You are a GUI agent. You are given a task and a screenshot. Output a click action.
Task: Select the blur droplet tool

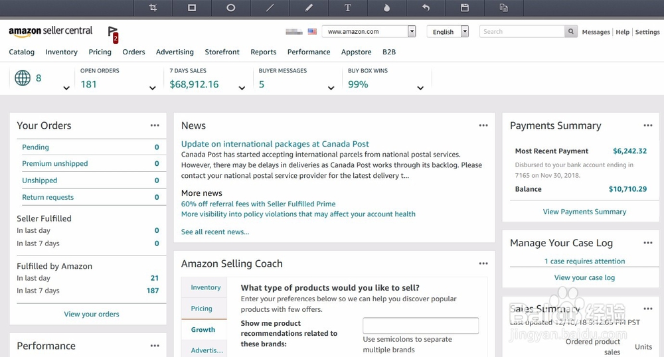pyautogui.click(x=386, y=8)
